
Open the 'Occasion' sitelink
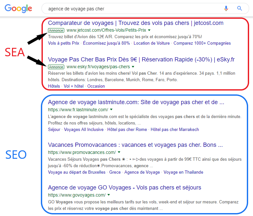(x=96, y=86)
